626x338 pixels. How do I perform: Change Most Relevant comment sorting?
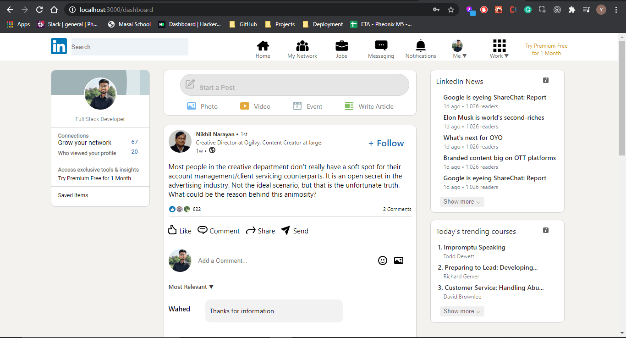(x=191, y=287)
